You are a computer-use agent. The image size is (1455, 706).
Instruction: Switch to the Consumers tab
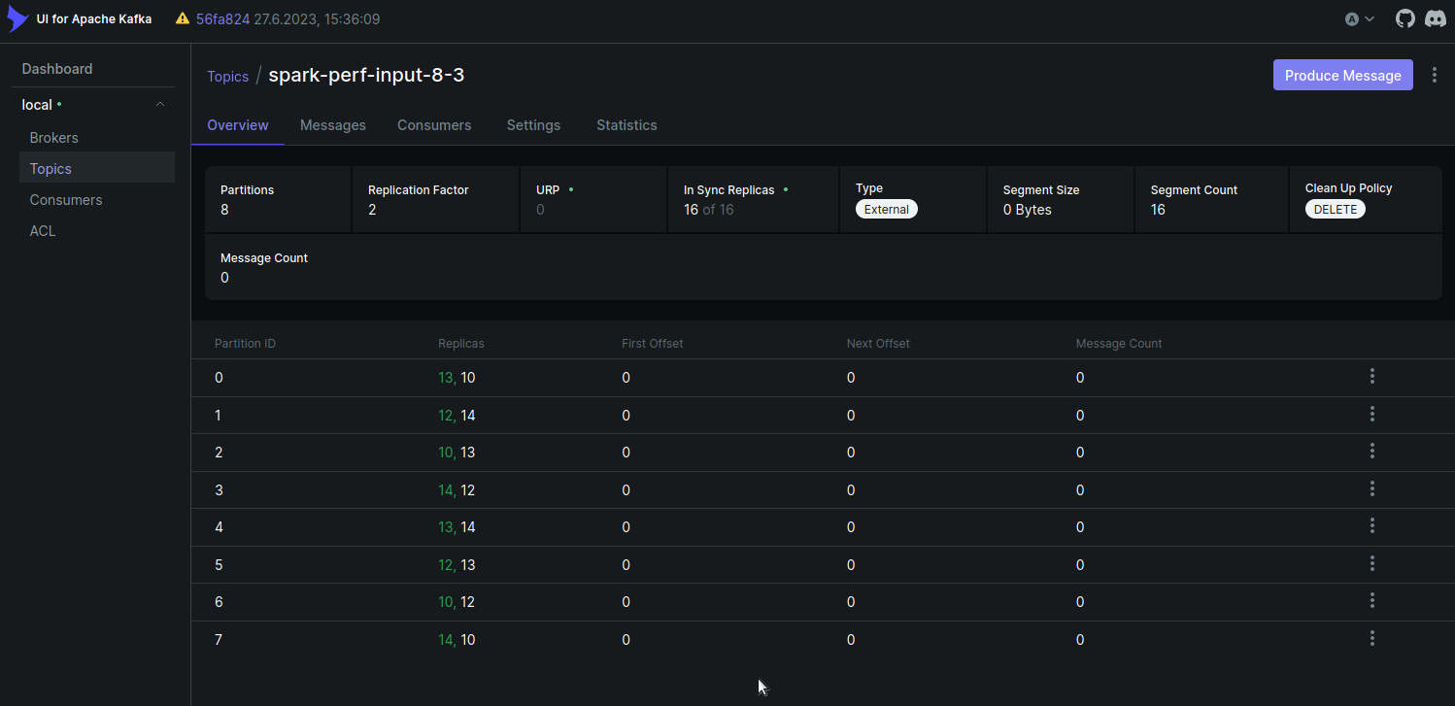[x=434, y=125]
